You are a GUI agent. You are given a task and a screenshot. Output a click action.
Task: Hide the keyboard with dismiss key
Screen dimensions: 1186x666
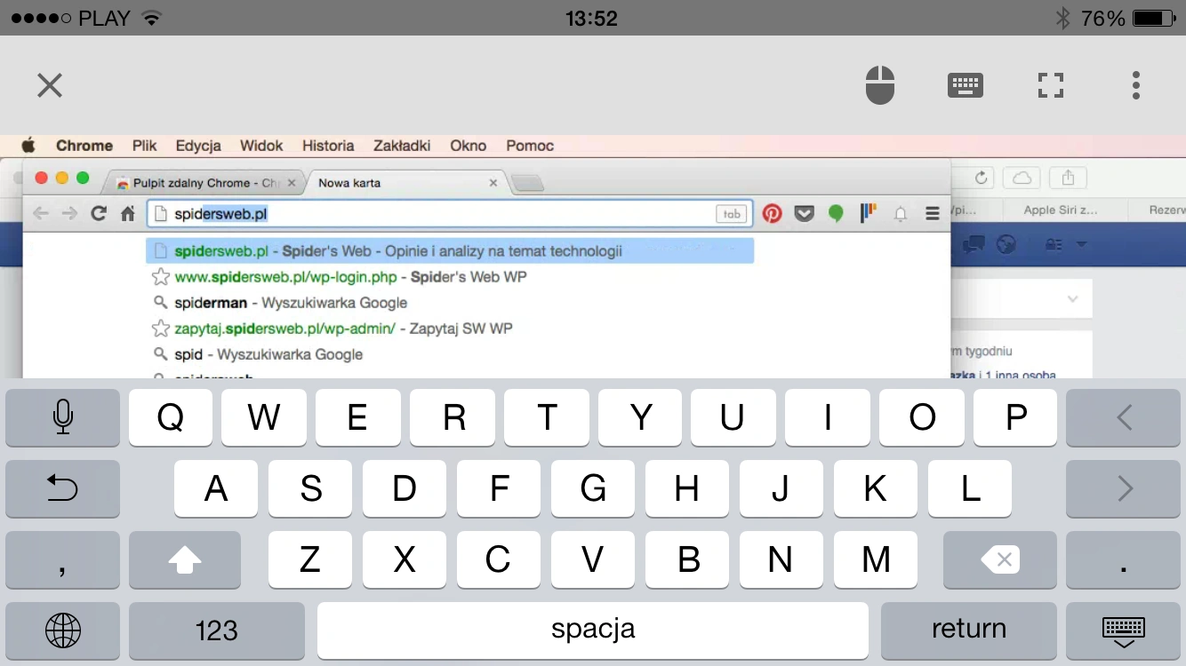coord(1124,630)
